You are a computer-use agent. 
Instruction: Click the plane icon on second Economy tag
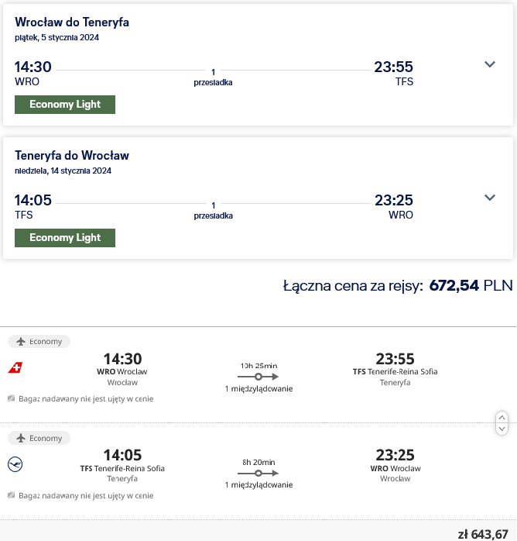(x=21, y=438)
